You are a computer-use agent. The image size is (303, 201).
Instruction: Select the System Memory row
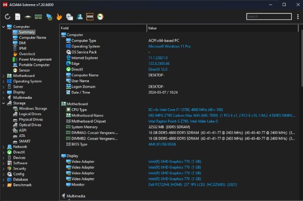pos(179,127)
